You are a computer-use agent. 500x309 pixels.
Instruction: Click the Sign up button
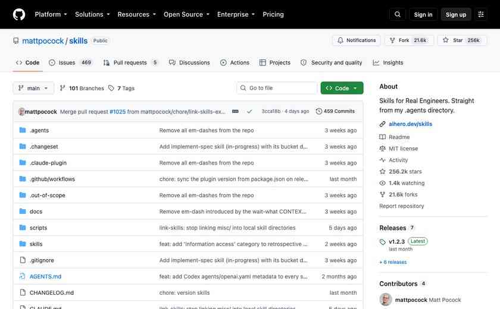tap(456, 15)
